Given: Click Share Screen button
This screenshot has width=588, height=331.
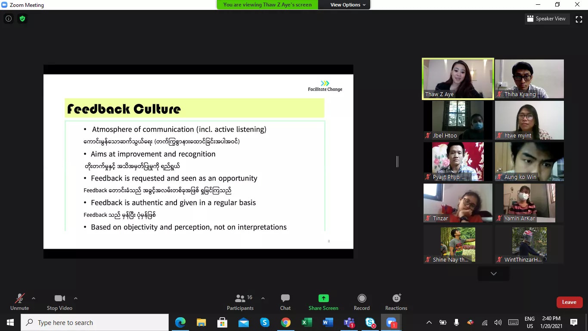Looking at the screenshot, I should click(x=323, y=302).
